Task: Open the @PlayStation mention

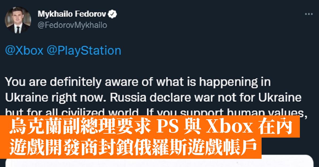Action: click(x=84, y=50)
